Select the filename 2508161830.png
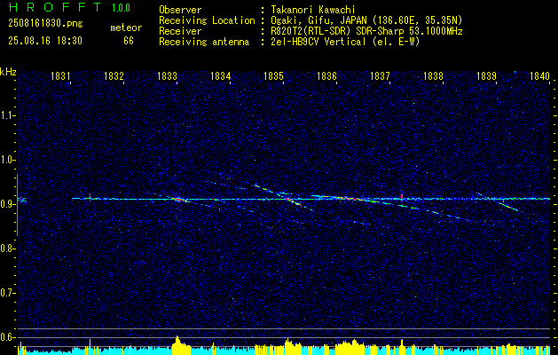558x355 pixels. [x=45, y=24]
